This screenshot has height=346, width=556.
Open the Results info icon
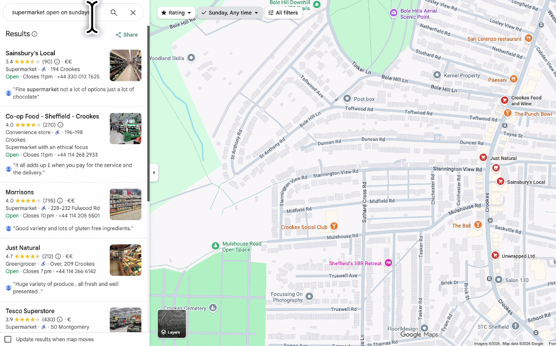(35, 34)
